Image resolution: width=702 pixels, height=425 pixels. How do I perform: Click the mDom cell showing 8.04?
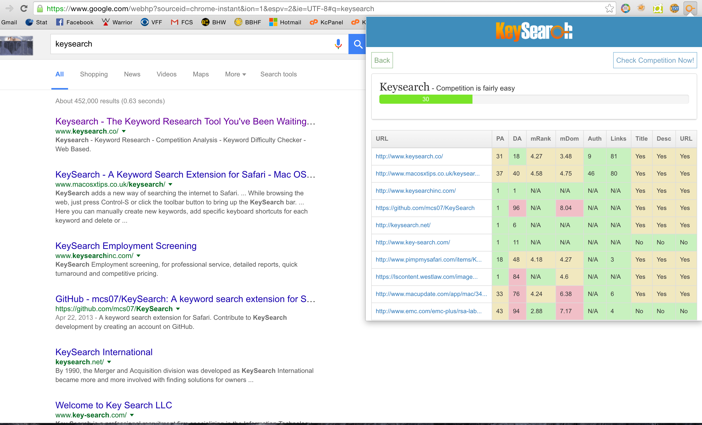pos(569,208)
